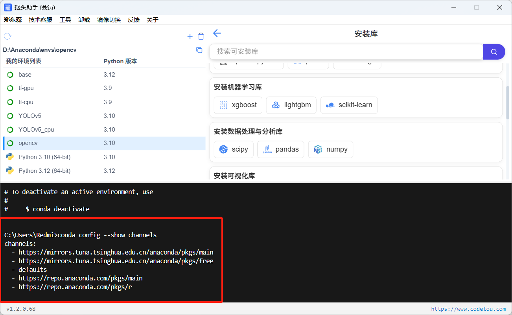Open the 关于 menu

click(153, 20)
